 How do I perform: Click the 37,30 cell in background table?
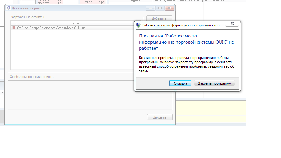(88, 3)
